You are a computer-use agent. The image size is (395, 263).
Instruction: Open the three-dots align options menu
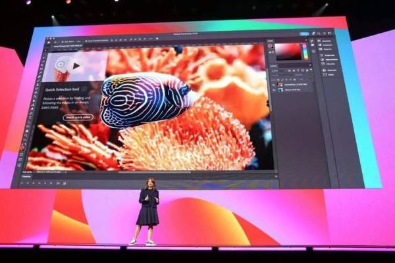point(150,39)
